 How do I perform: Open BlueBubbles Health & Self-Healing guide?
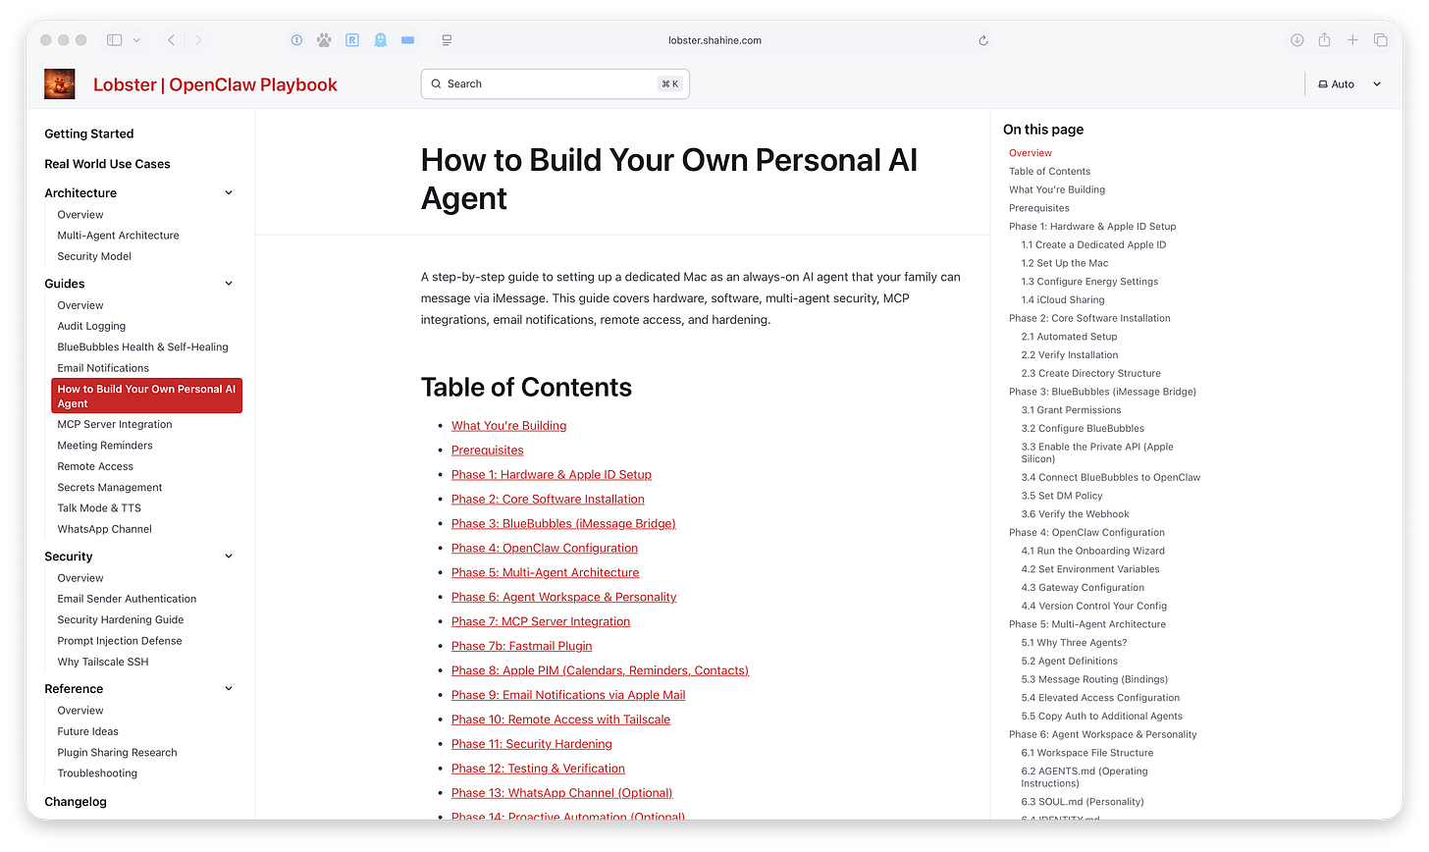[x=142, y=346]
